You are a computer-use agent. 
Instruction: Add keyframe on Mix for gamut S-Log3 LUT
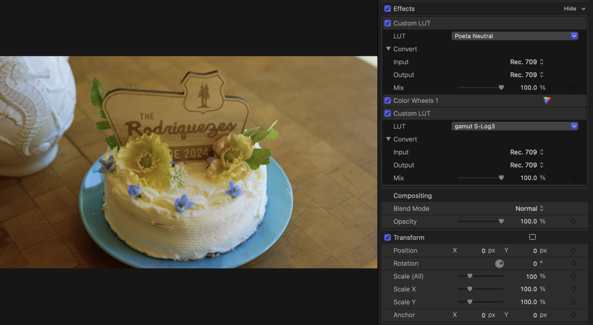point(573,178)
